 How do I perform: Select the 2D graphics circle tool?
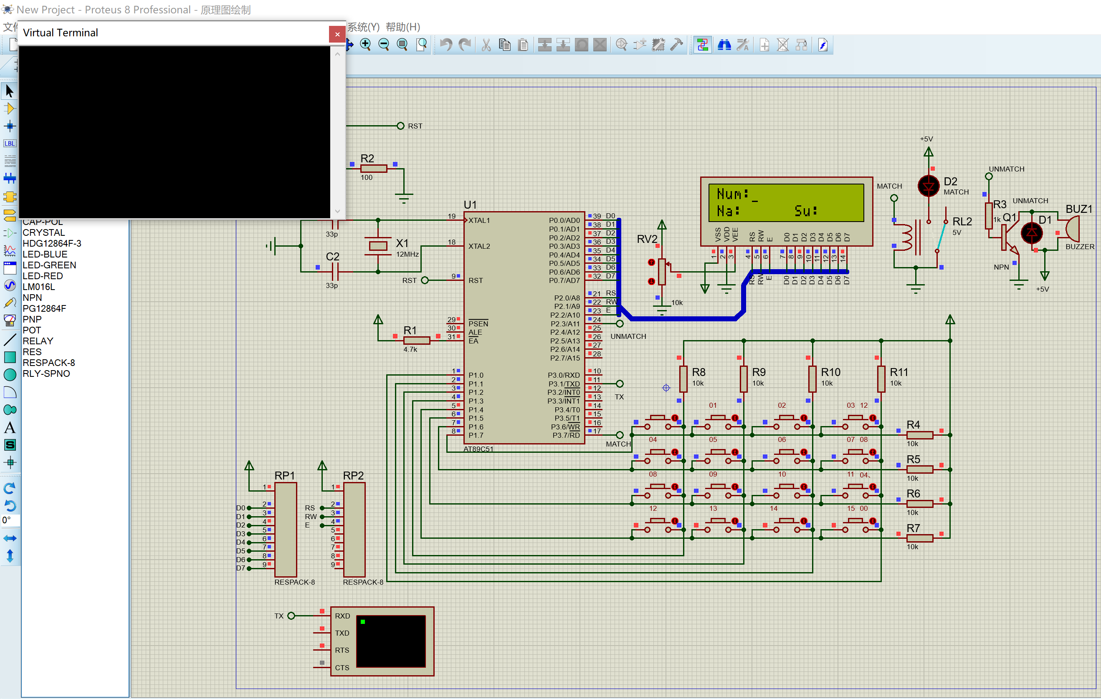[10, 375]
